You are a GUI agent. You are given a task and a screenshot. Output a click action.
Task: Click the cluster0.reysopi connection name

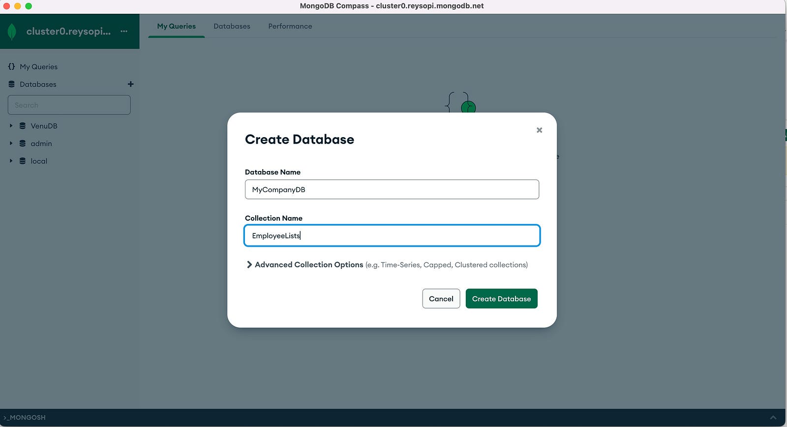point(68,31)
